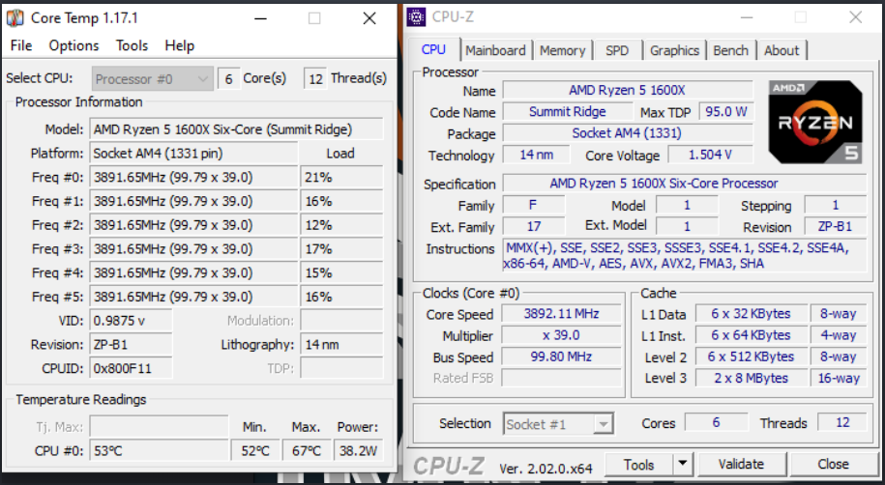Click the Multiplier value x 39.0
Image resolution: width=885 pixels, height=485 pixels.
(x=561, y=335)
